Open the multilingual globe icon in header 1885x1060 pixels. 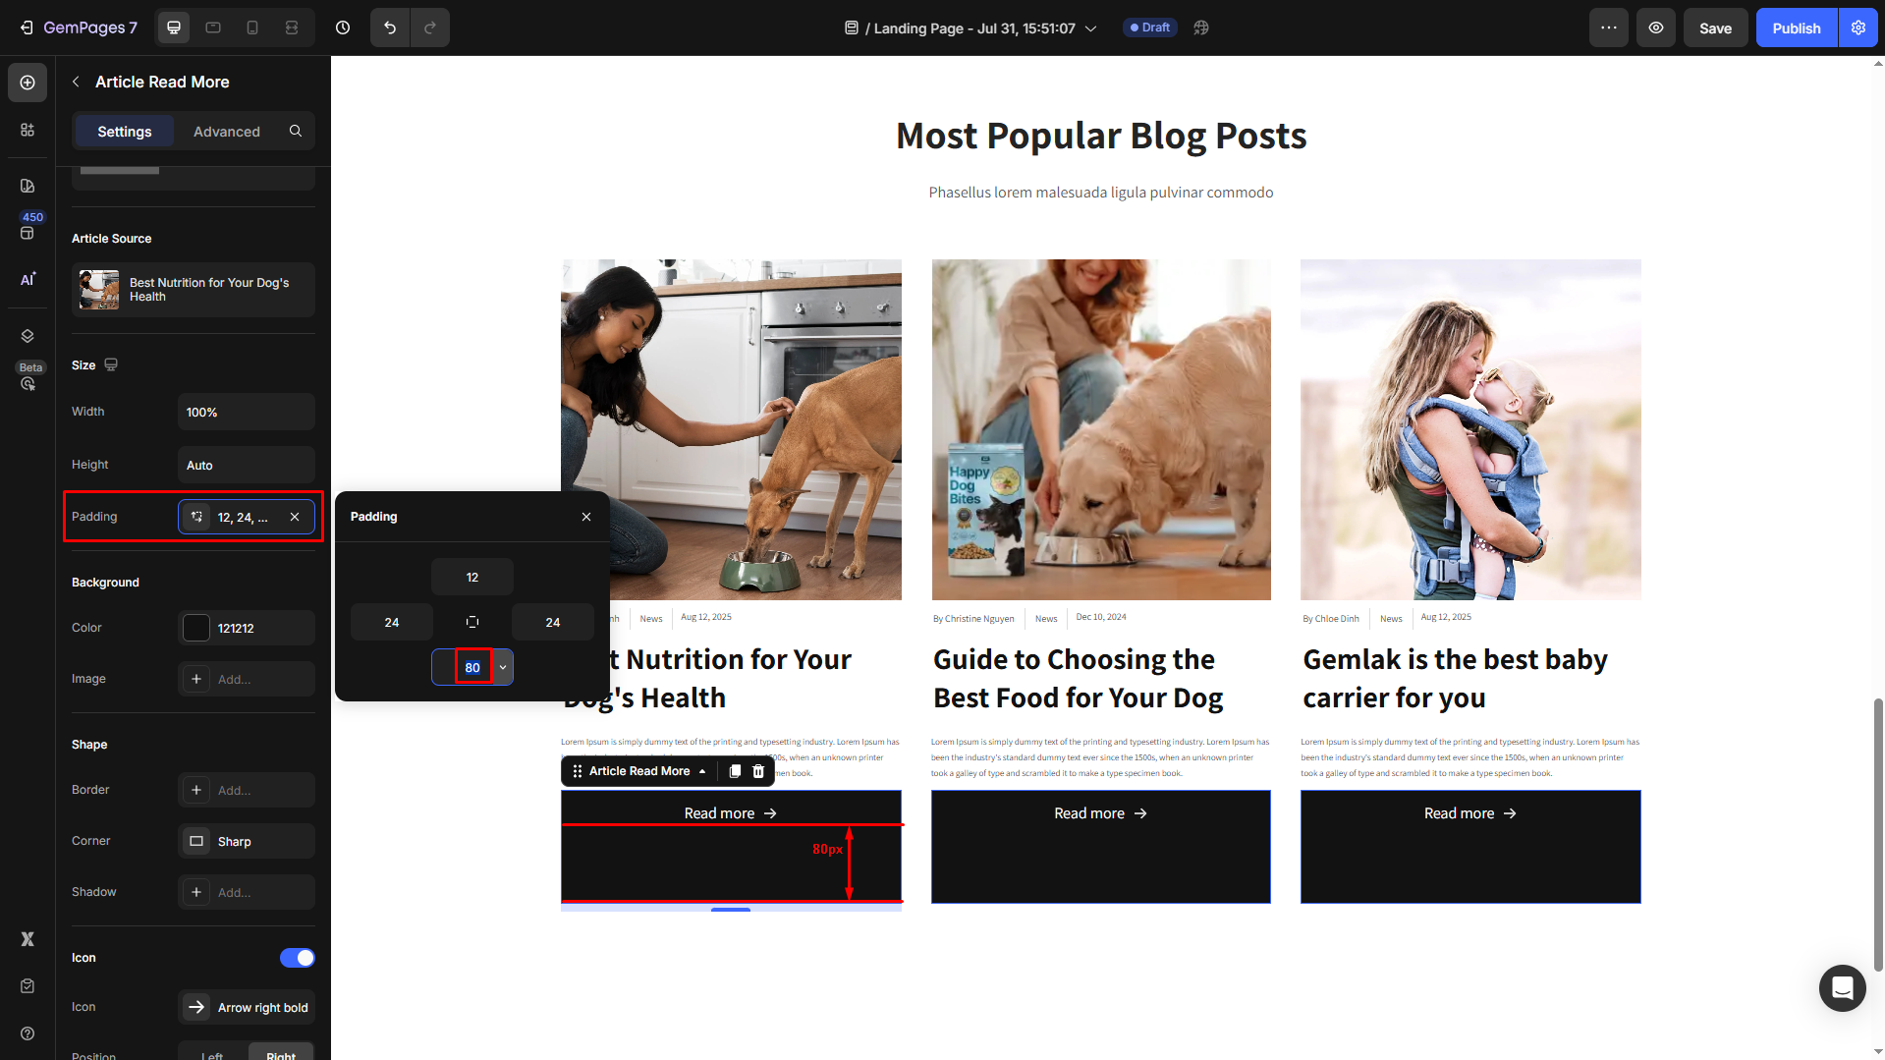tap(1201, 28)
